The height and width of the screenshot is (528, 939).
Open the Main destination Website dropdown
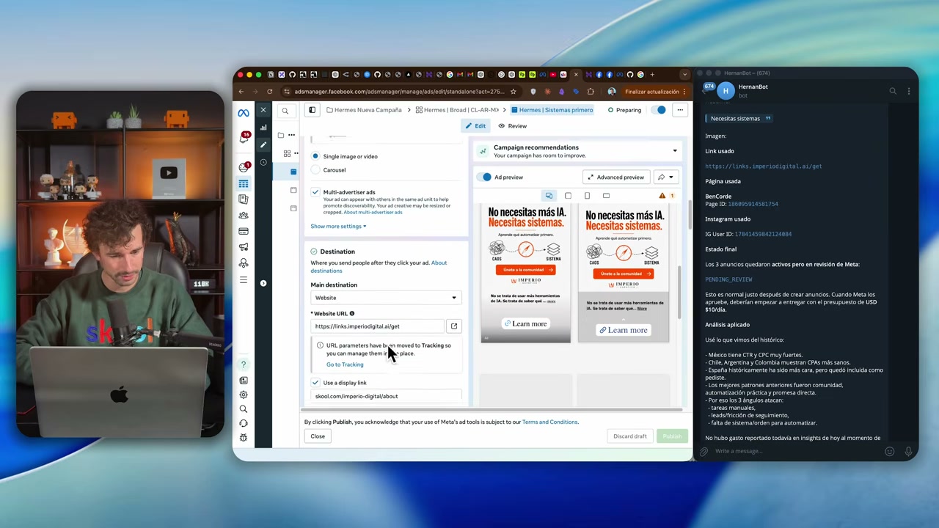[x=386, y=298]
